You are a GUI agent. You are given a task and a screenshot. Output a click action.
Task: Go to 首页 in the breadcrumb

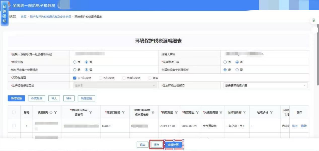[23, 17]
